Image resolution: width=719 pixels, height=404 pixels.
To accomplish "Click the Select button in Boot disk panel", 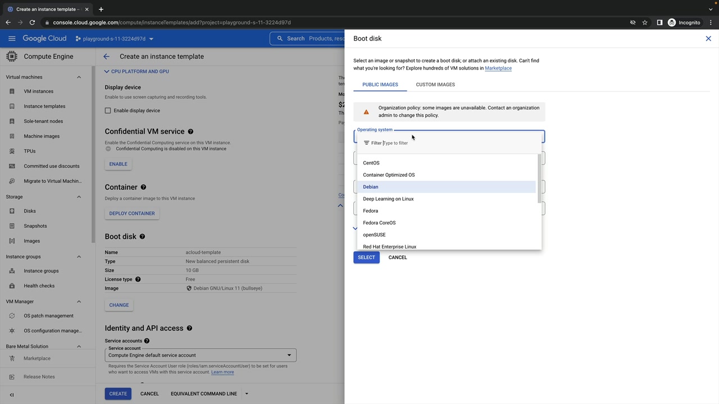I will (x=366, y=258).
